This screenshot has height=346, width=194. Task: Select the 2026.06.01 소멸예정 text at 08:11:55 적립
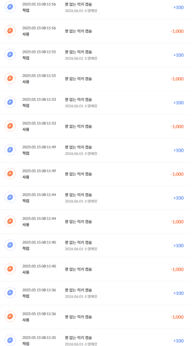81,58
